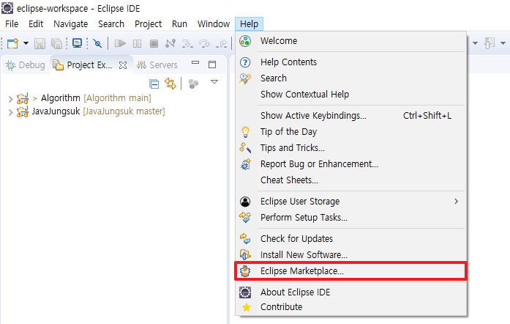Click the Step Over icon

[x=205, y=43]
